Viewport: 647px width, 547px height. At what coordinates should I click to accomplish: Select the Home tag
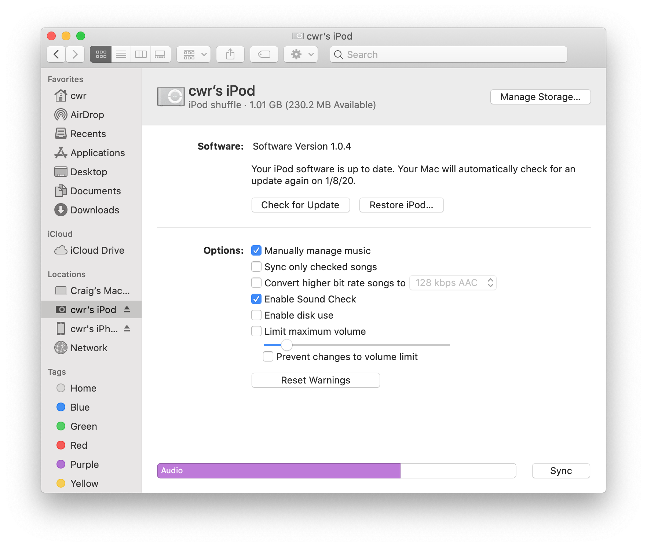tap(91, 388)
